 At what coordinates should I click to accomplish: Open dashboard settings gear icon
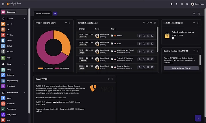coord(194,14)
